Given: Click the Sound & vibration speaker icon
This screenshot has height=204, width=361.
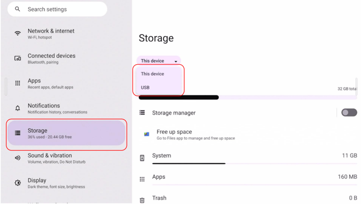Looking at the screenshot, I should click(x=17, y=158).
